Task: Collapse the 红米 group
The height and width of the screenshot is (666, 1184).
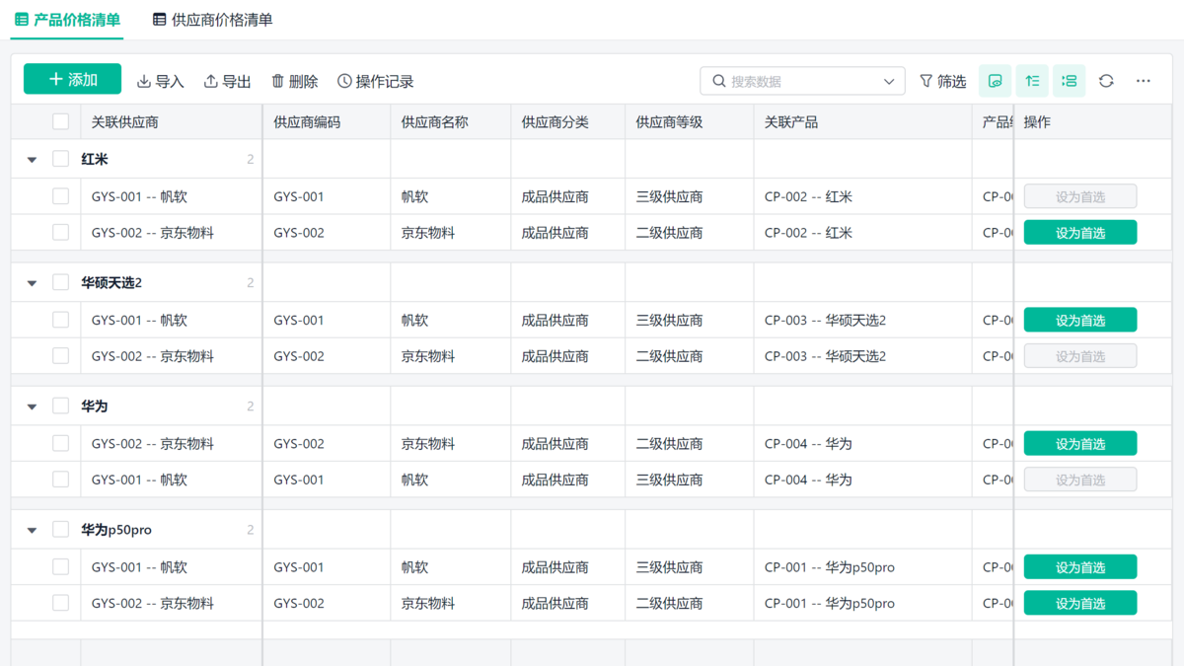Action: (x=32, y=160)
